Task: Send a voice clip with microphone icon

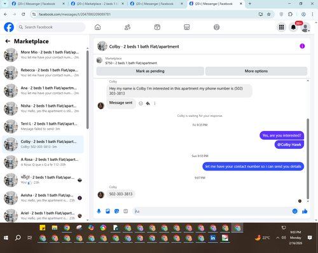Action: (99, 211)
